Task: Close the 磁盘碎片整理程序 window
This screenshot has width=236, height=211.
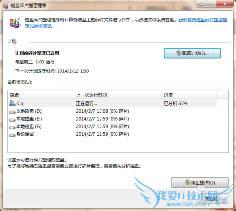Action: coord(225,4)
